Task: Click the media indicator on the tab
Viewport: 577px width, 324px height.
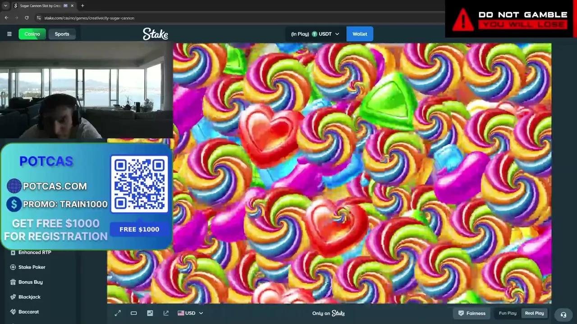Action: (x=65, y=6)
